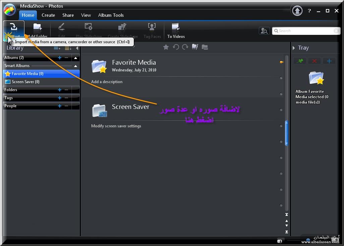Click the upload arrow icon in title bar
The width and height of the screenshot is (344, 246).
[x=297, y=11]
